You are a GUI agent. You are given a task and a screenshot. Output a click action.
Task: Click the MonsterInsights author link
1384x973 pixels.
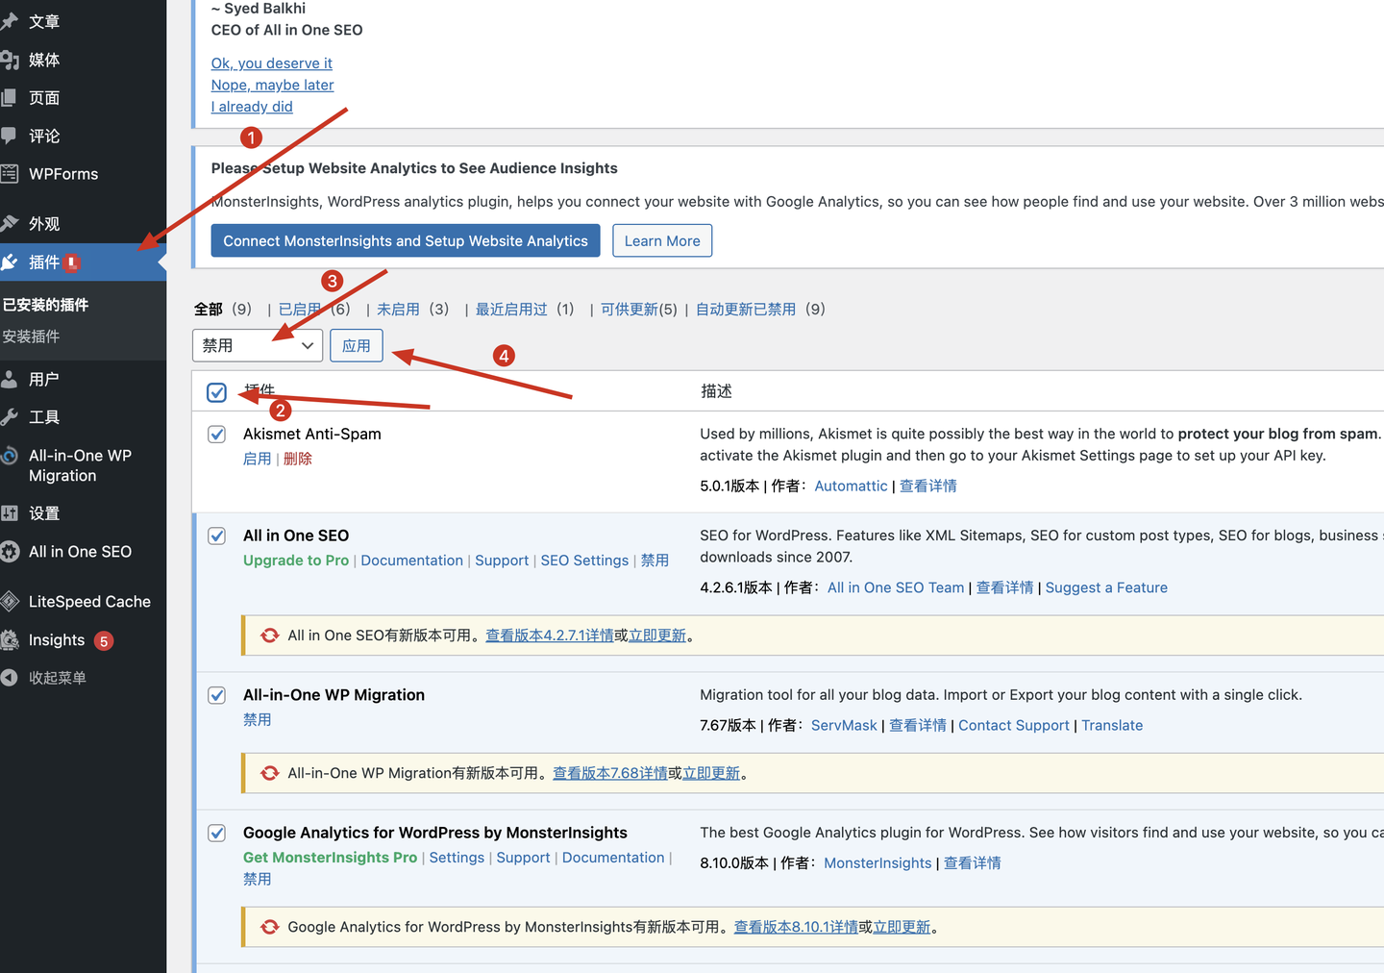[877, 863]
